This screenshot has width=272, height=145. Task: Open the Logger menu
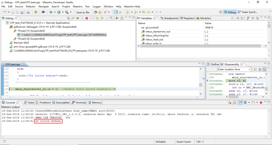point(97,6)
